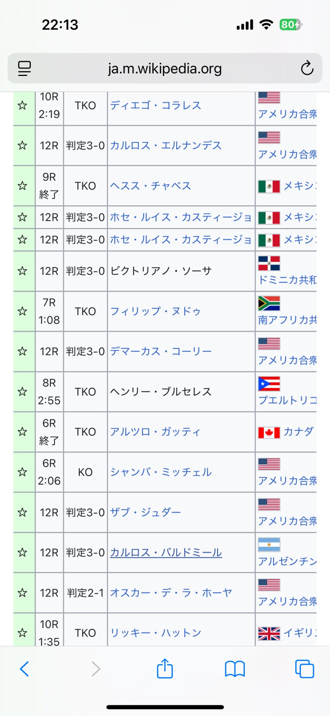Image resolution: width=330 pixels, height=716 pixels.
Task: Open the カルロス・バルドミール link
Action: (x=166, y=553)
